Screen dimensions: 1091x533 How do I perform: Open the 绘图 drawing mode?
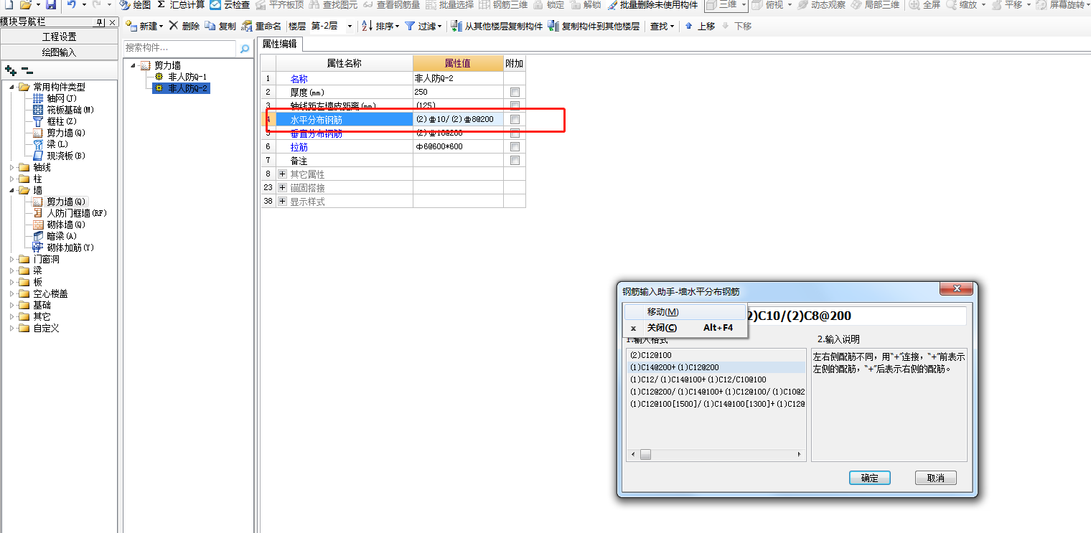tap(136, 5)
